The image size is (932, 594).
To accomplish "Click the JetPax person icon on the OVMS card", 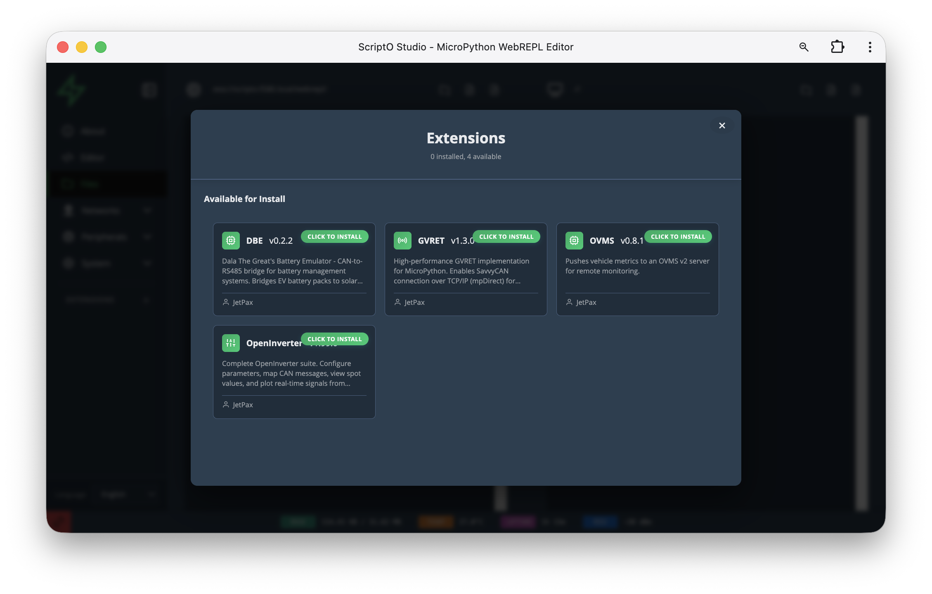I will tap(569, 302).
